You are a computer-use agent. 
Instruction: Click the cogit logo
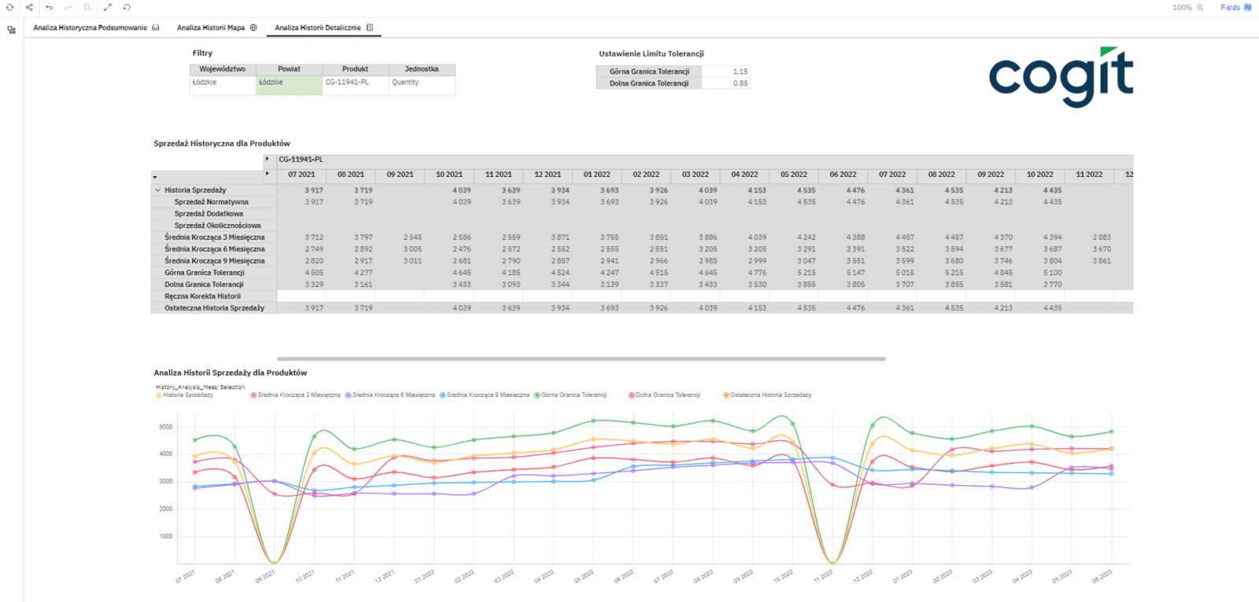1061,76
